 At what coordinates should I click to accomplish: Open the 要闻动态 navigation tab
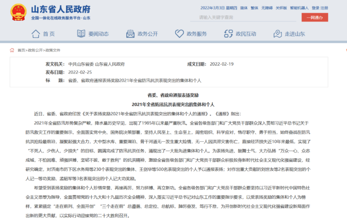click(98, 34)
